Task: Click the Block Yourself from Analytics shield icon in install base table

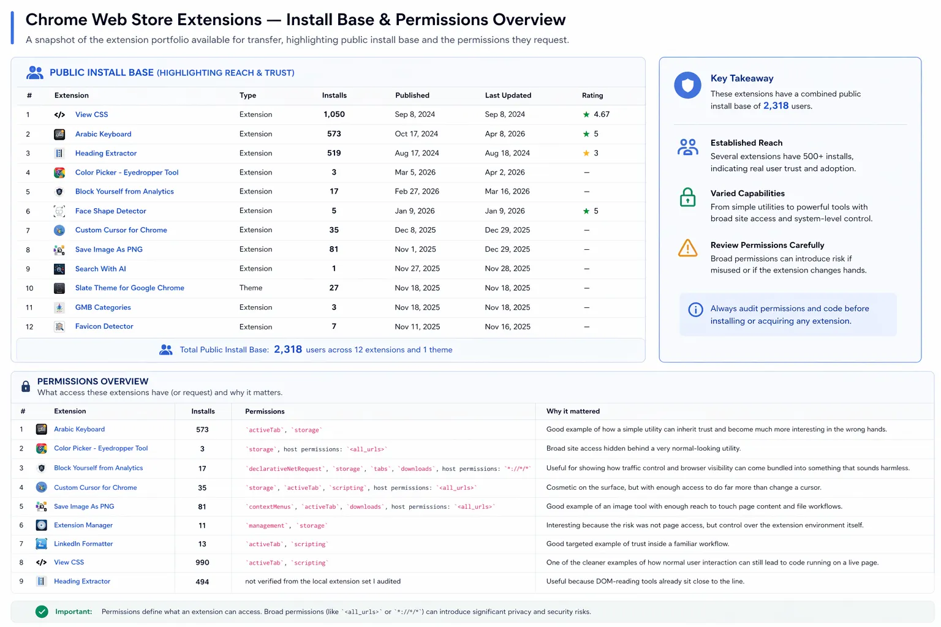Action: (59, 192)
